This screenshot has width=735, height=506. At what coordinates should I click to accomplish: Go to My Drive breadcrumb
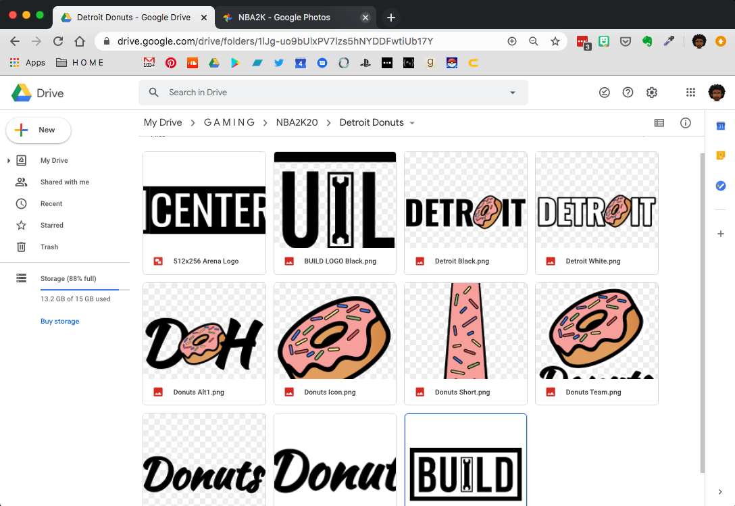[x=163, y=122]
